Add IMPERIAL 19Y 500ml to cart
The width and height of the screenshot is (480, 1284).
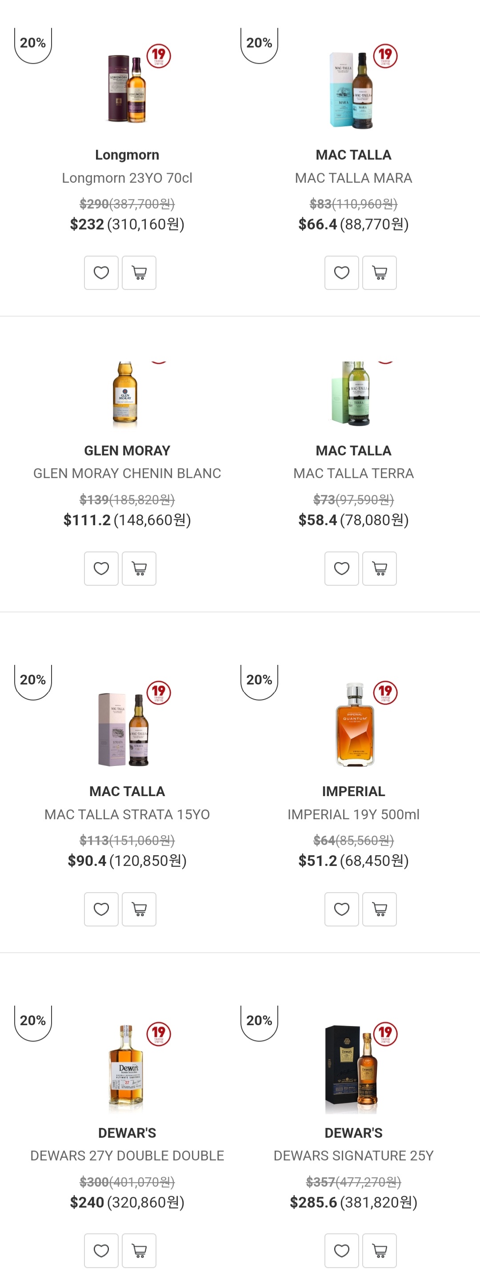(x=380, y=909)
